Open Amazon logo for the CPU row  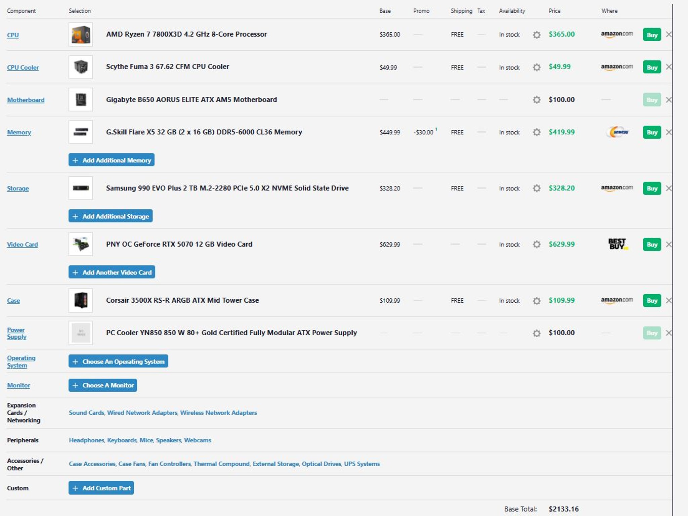pos(617,34)
